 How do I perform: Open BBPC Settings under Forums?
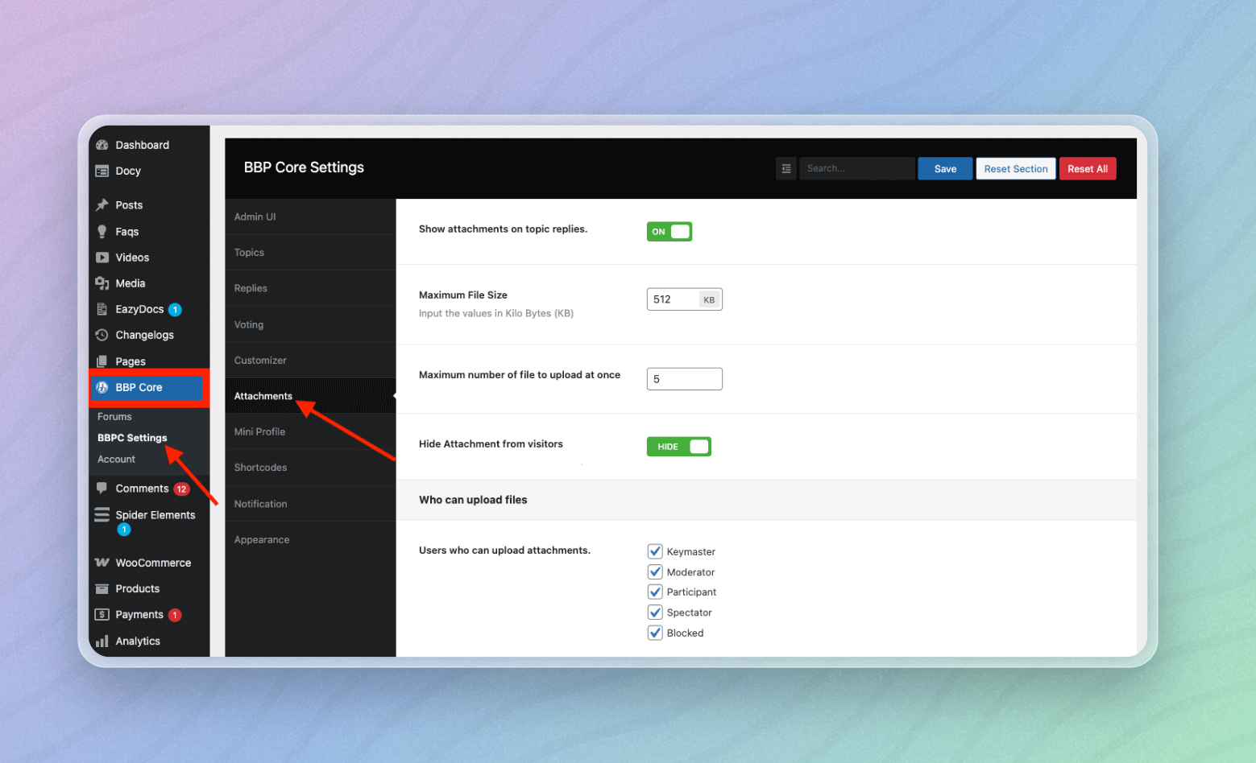pyautogui.click(x=131, y=437)
